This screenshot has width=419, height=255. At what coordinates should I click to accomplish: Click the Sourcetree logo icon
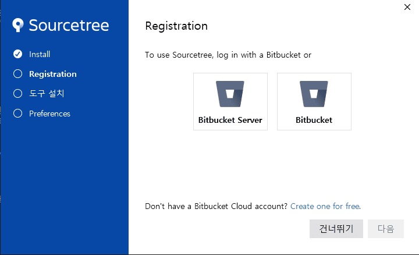coord(18,25)
